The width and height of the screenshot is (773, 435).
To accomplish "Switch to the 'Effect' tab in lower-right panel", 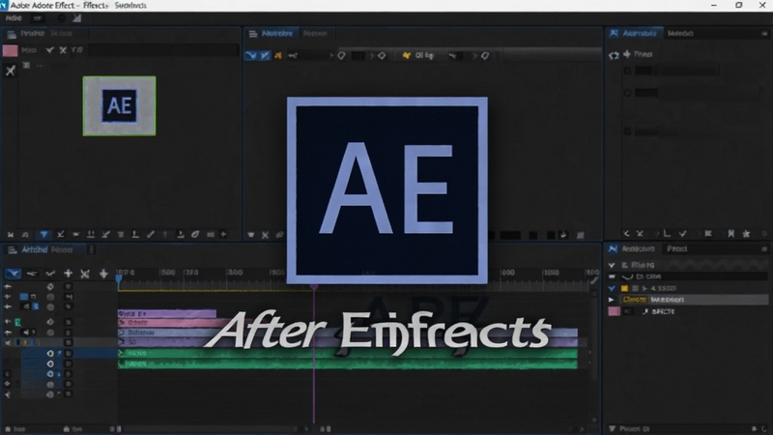I will coord(677,249).
